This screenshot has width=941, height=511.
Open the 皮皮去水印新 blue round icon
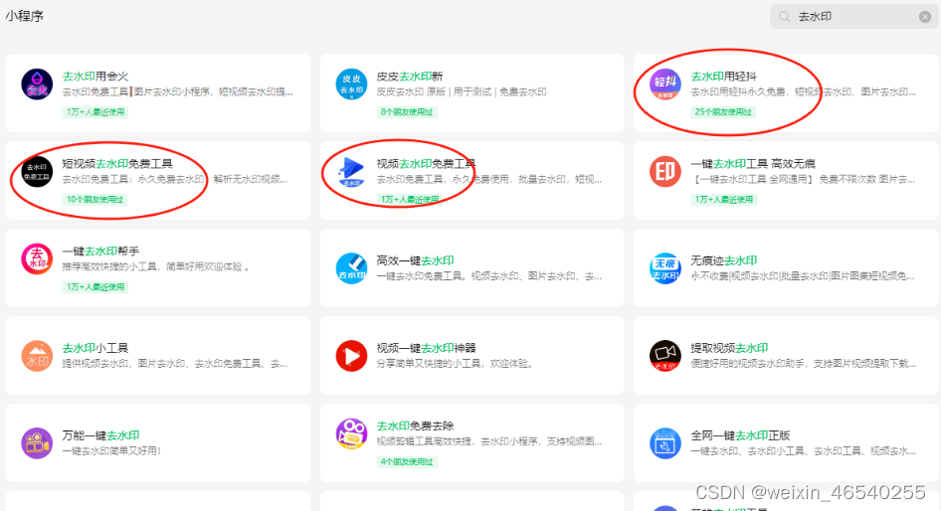351,84
